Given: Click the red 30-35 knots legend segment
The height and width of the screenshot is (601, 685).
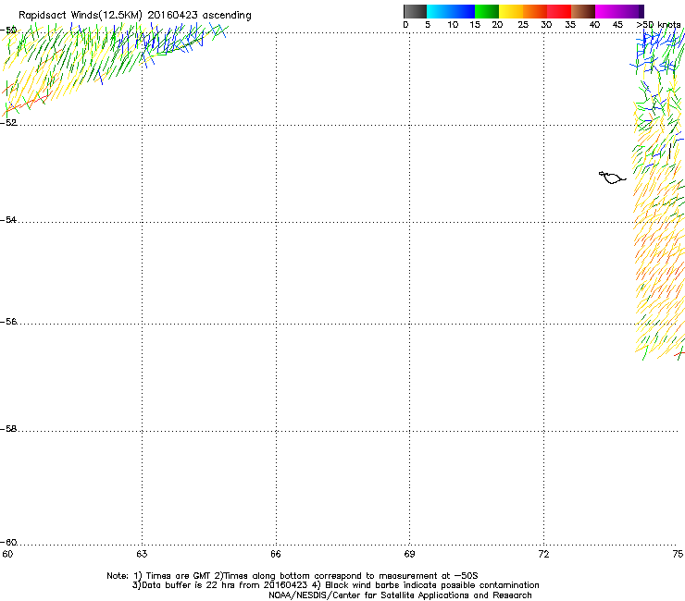Looking at the screenshot, I should point(559,11).
